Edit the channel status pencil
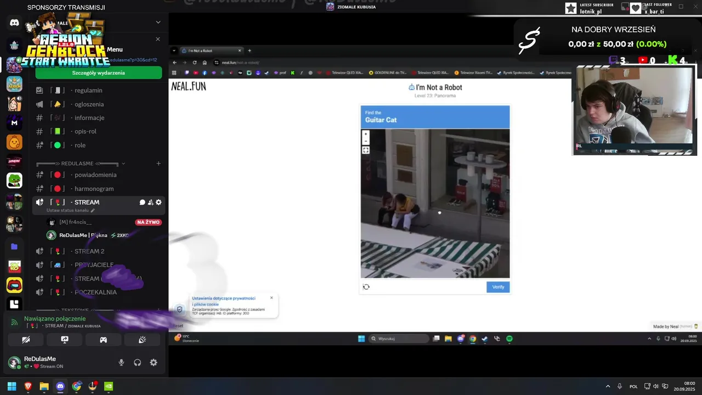Viewport: 702px width, 395px height. [x=93, y=210]
